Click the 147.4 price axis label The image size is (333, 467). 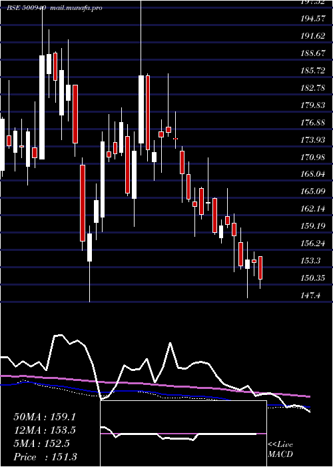[x=310, y=295]
